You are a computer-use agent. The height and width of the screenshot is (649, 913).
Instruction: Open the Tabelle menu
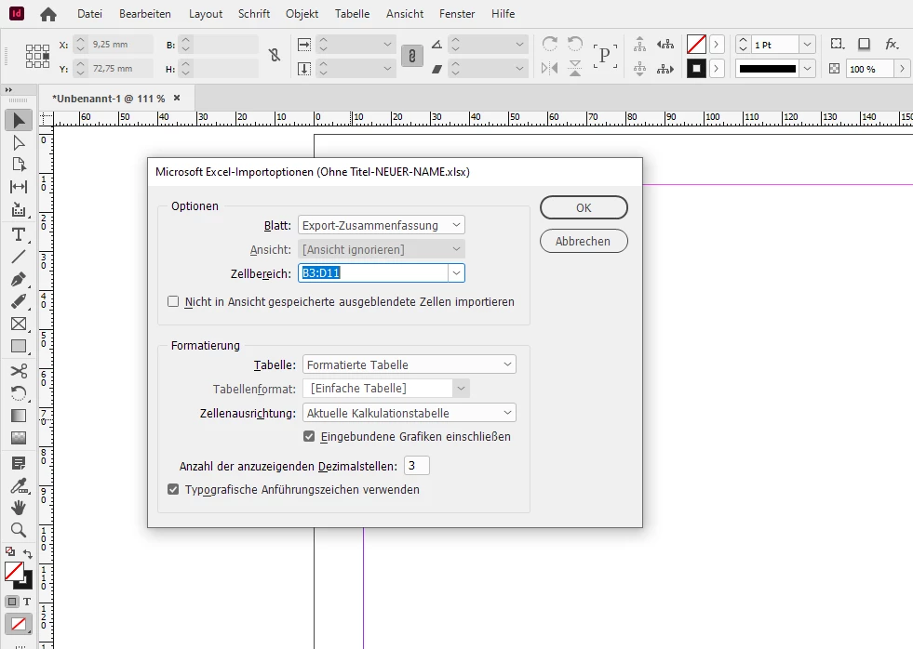pos(353,14)
